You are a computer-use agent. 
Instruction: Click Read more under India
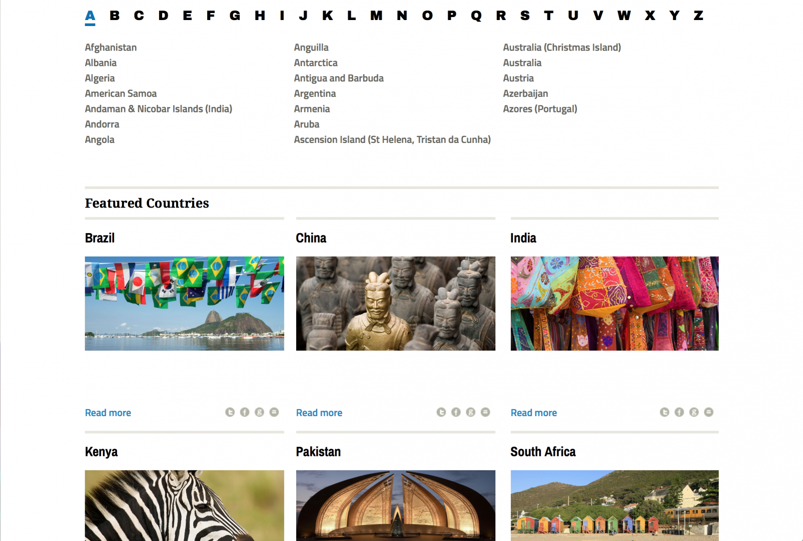pos(533,413)
